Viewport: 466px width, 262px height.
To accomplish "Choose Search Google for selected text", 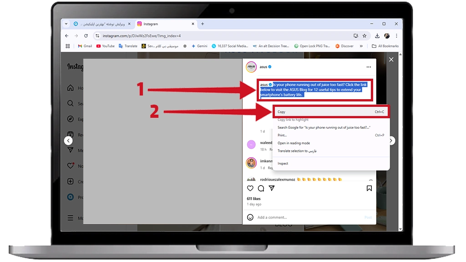I will click(331, 127).
